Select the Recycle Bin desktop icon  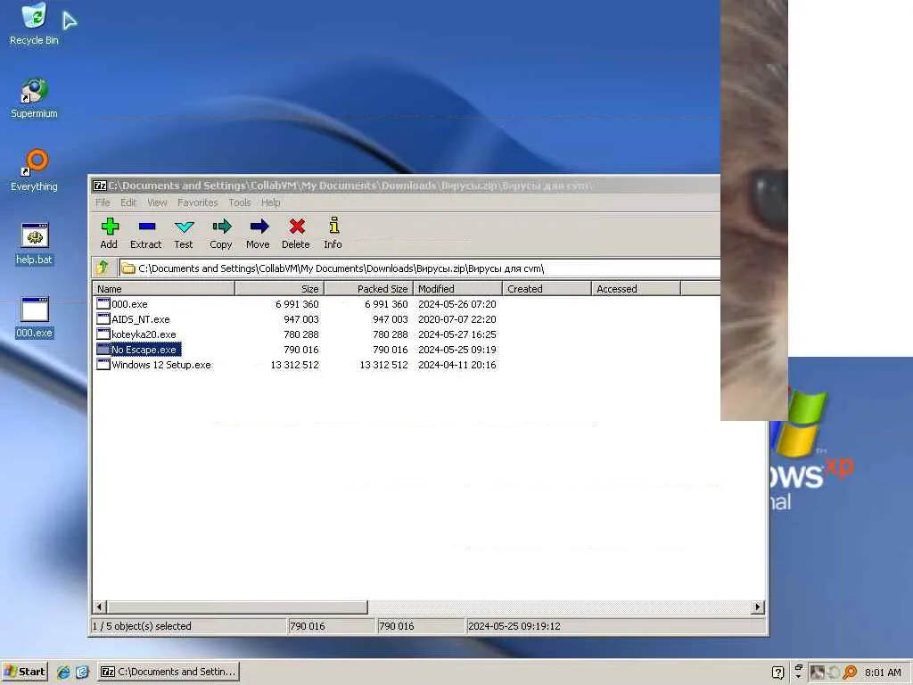(x=35, y=24)
